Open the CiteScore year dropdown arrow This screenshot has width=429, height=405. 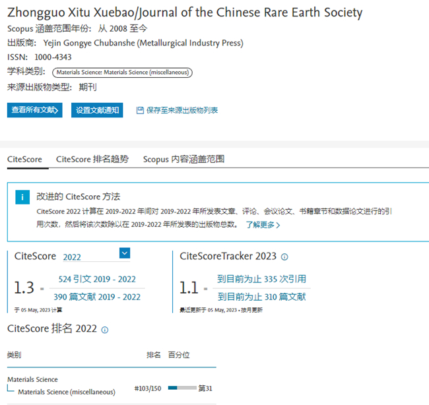125,253
